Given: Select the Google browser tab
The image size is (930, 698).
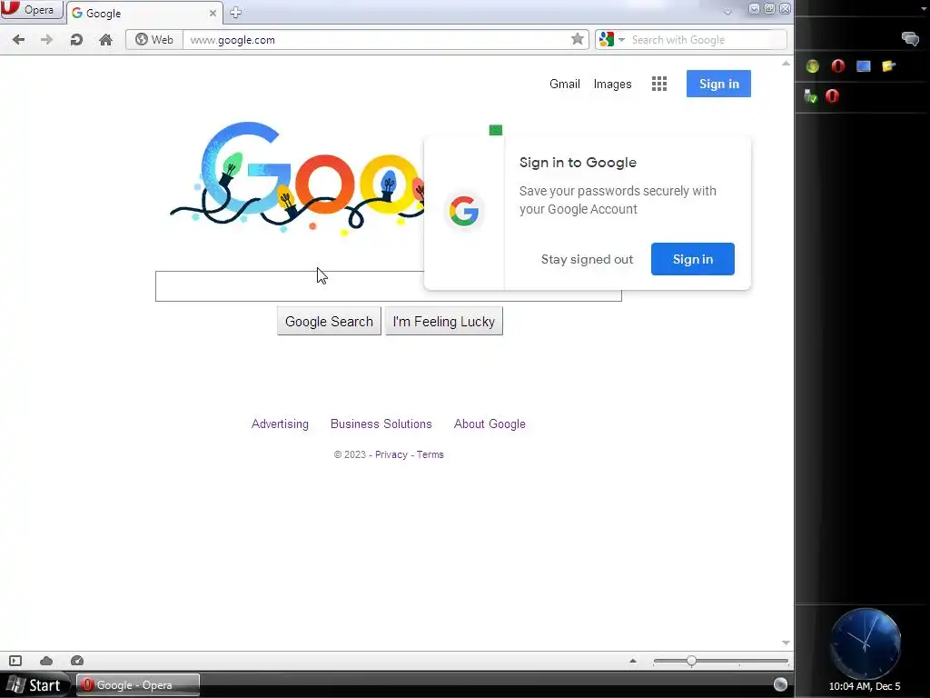Looking at the screenshot, I should (x=144, y=13).
